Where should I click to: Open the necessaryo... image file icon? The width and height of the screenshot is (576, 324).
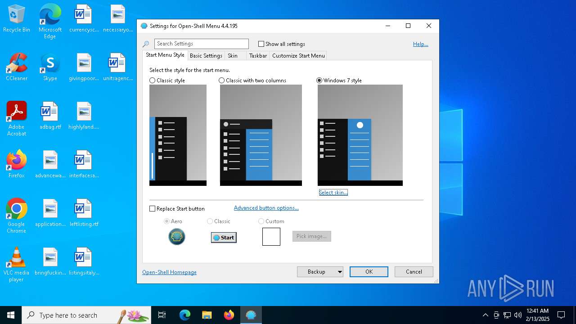click(118, 19)
